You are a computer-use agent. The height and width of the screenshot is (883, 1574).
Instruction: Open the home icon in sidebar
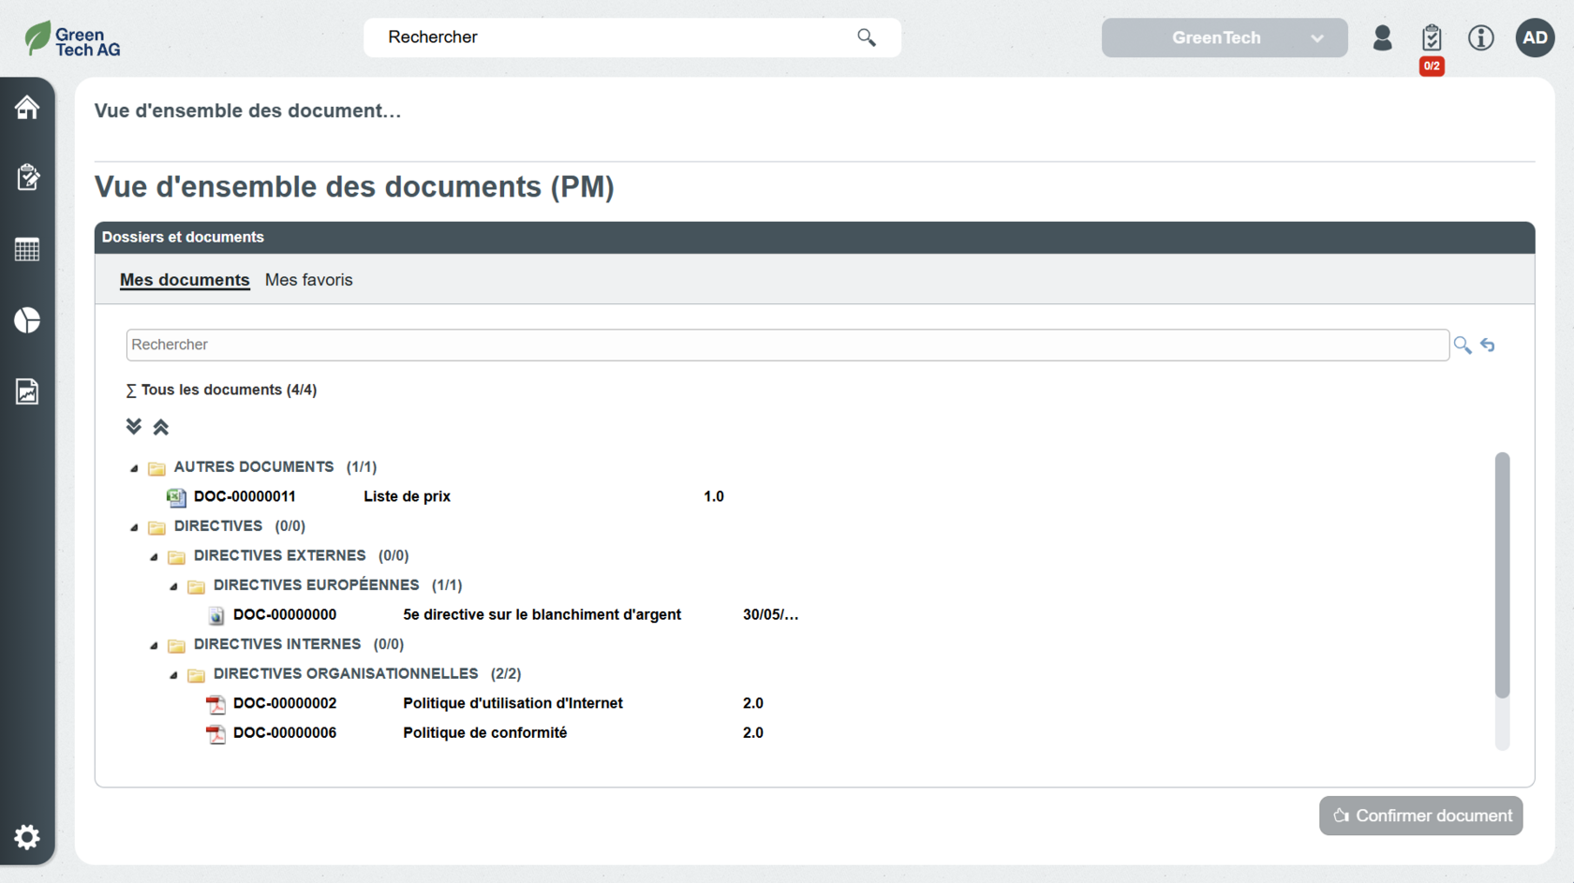pyautogui.click(x=27, y=108)
